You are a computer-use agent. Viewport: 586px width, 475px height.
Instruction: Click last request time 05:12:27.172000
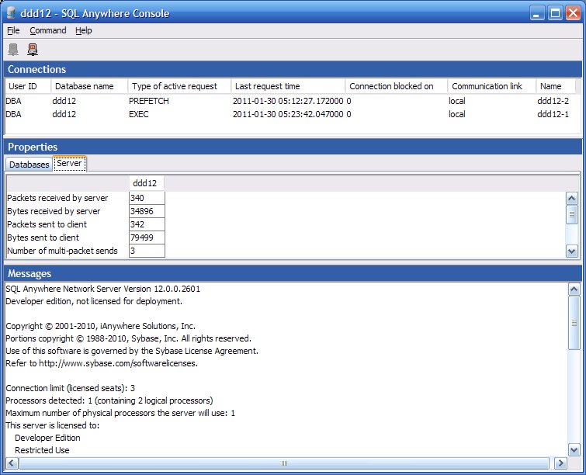[x=288, y=101]
